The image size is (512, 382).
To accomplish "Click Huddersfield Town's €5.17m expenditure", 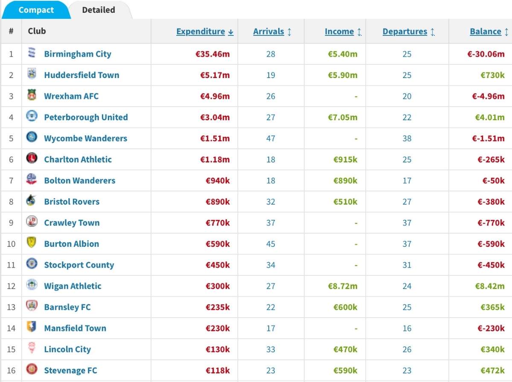I will pos(215,75).
